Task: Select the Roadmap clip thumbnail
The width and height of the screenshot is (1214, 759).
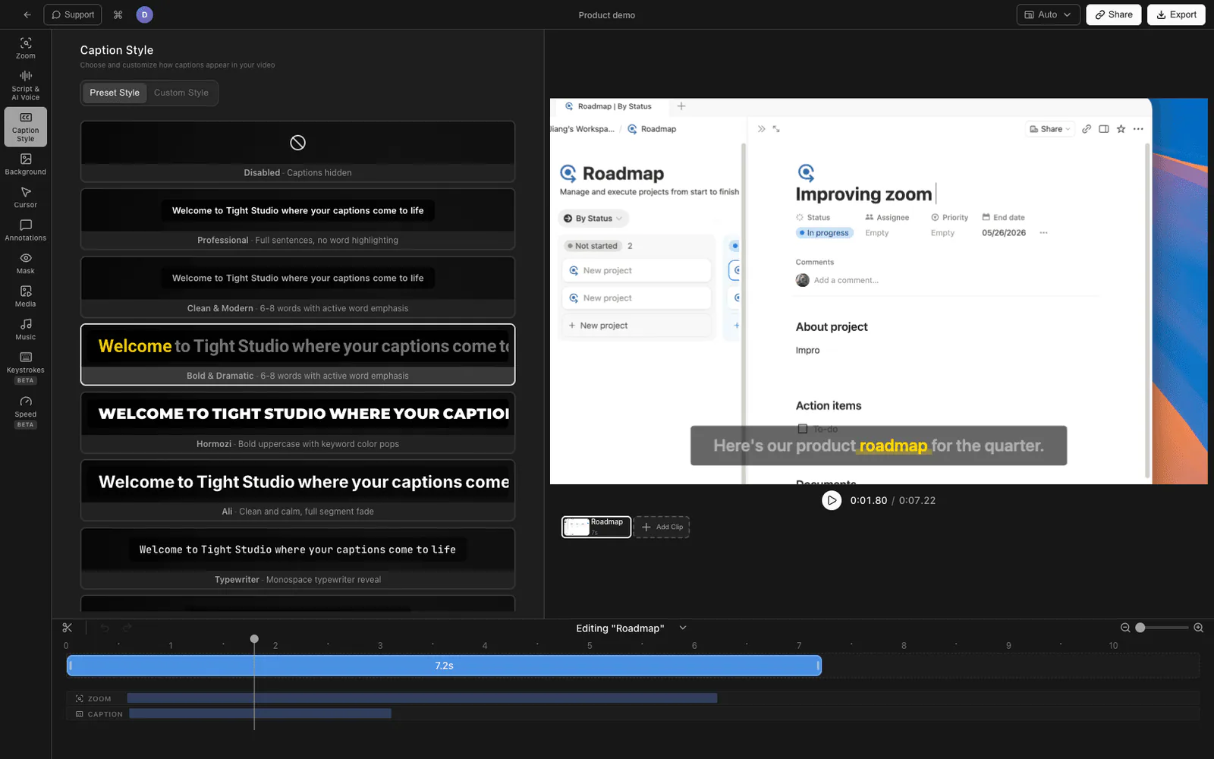Action: [x=596, y=527]
